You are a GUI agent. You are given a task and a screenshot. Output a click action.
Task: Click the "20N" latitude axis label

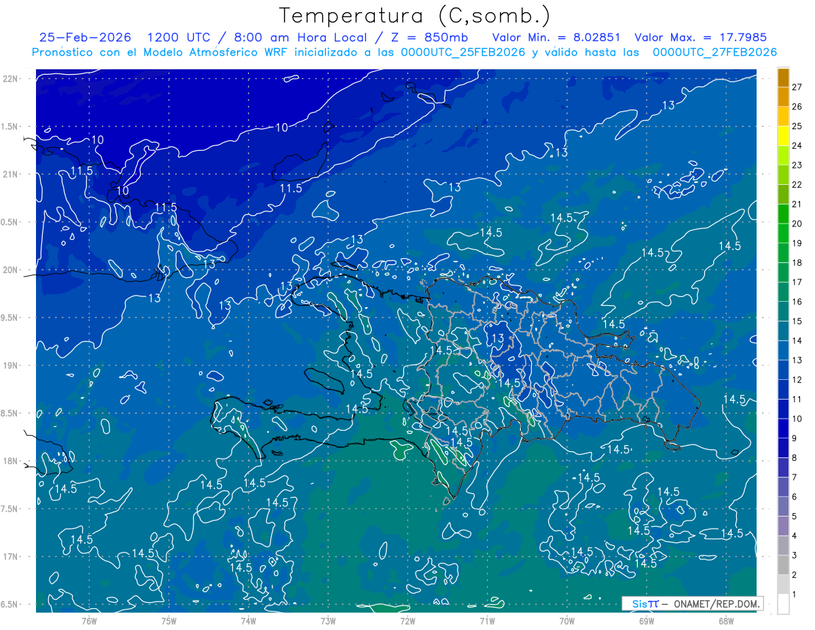[x=11, y=270]
